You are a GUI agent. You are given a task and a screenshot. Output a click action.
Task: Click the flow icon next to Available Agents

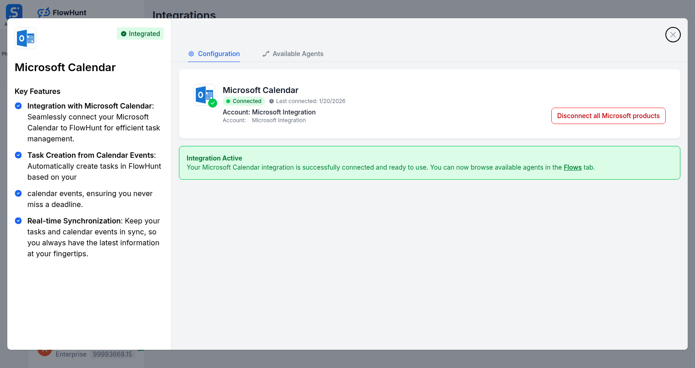coord(266,53)
